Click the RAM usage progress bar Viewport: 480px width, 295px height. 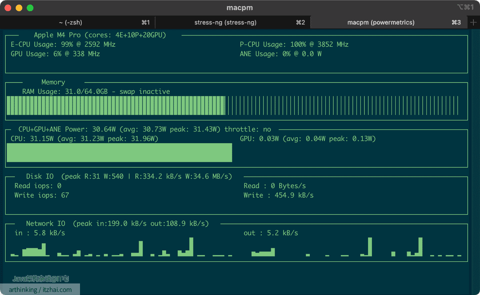[x=232, y=106]
